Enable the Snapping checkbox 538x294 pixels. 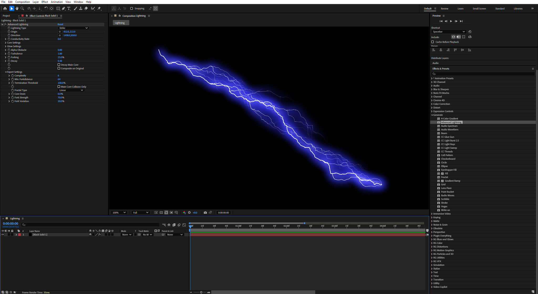click(x=132, y=8)
